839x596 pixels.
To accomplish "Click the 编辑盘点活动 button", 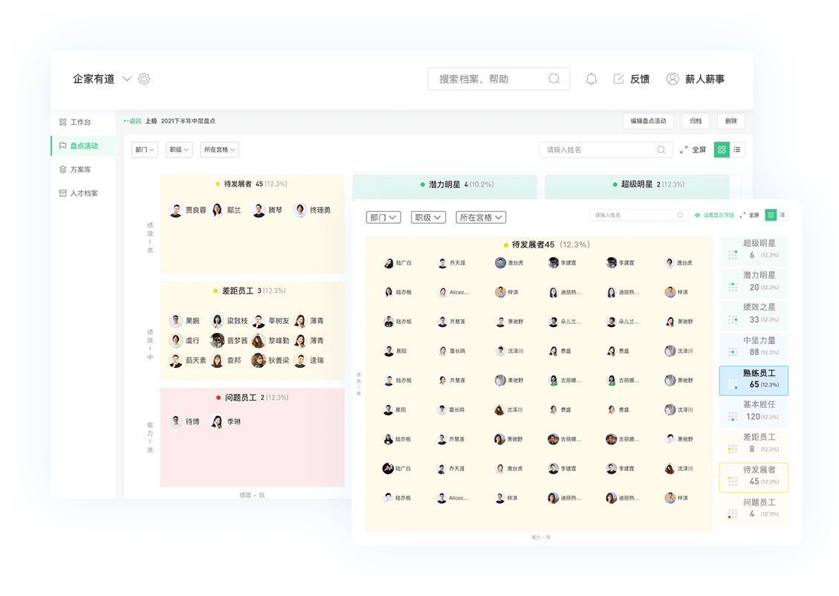I will (x=648, y=120).
